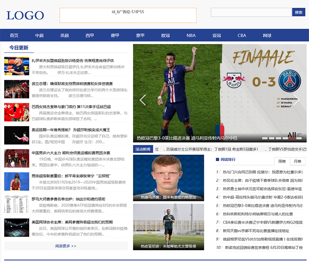Select the highlighted red carousel indicator

tap(291, 138)
